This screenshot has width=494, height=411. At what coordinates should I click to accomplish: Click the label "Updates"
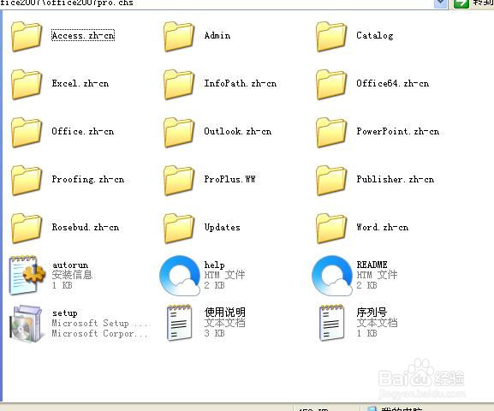pyautogui.click(x=223, y=228)
